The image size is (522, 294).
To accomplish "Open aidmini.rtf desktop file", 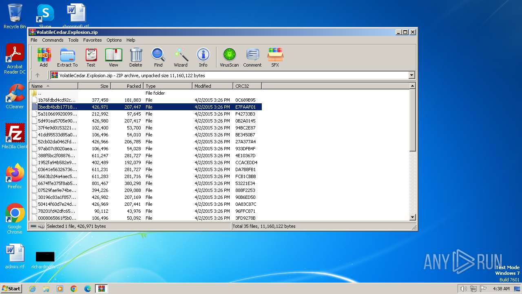I will 15,256.
